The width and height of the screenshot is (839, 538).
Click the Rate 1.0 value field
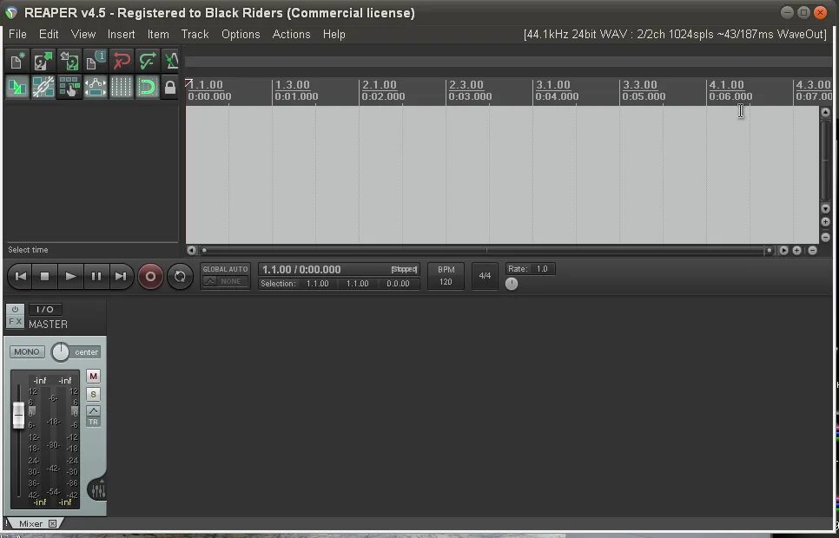(x=541, y=269)
